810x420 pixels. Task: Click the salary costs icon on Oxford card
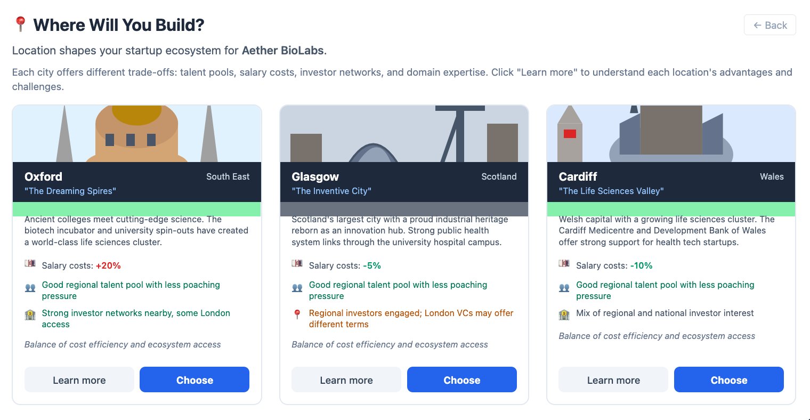click(x=30, y=264)
